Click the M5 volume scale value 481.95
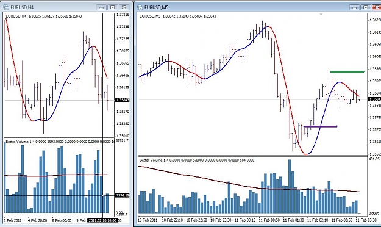This screenshot has height=227, width=381. click(374, 159)
